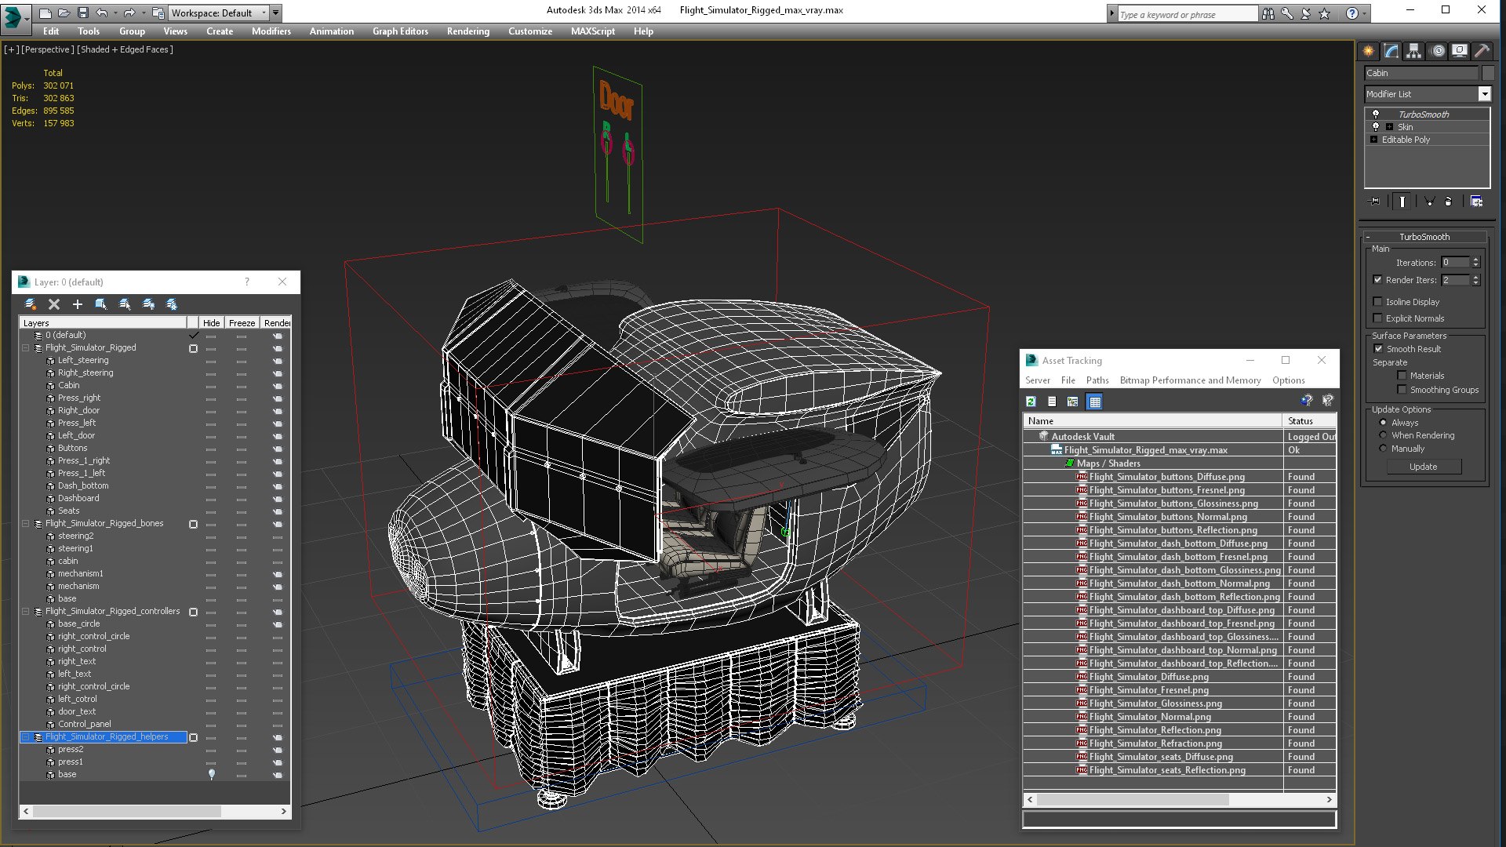Image resolution: width=1506 pixels, height=847 pixels.
Task: Open the Rendering menu
Action: (468, 31)
